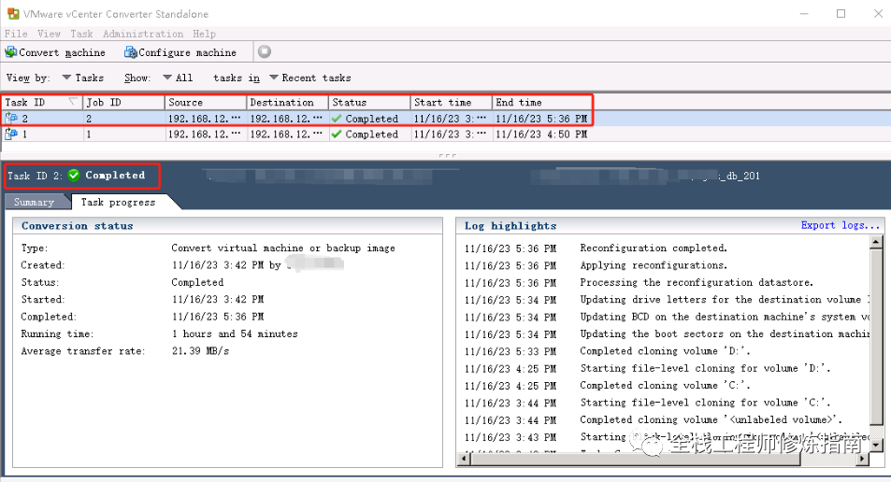Sort by the Source column header
The image size is (891, 482).
pyautogui.click(x=205, y=102)
